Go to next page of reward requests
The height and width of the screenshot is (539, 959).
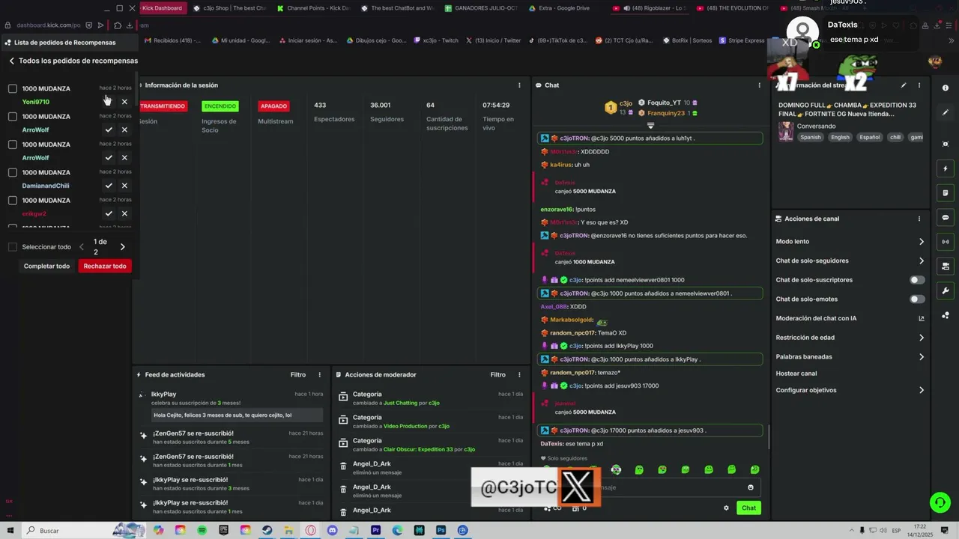click(123, 247)
